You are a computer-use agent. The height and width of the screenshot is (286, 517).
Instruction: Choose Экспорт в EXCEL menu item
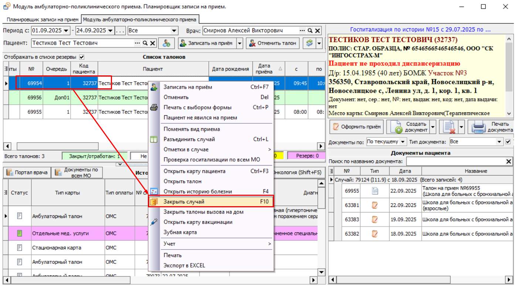tap(211, 265)
